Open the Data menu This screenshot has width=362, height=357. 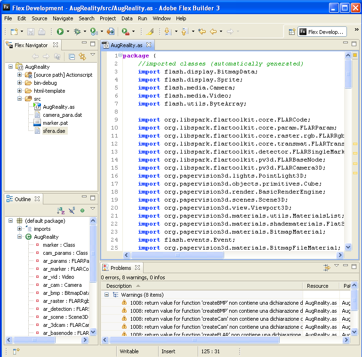click(127, 18)
